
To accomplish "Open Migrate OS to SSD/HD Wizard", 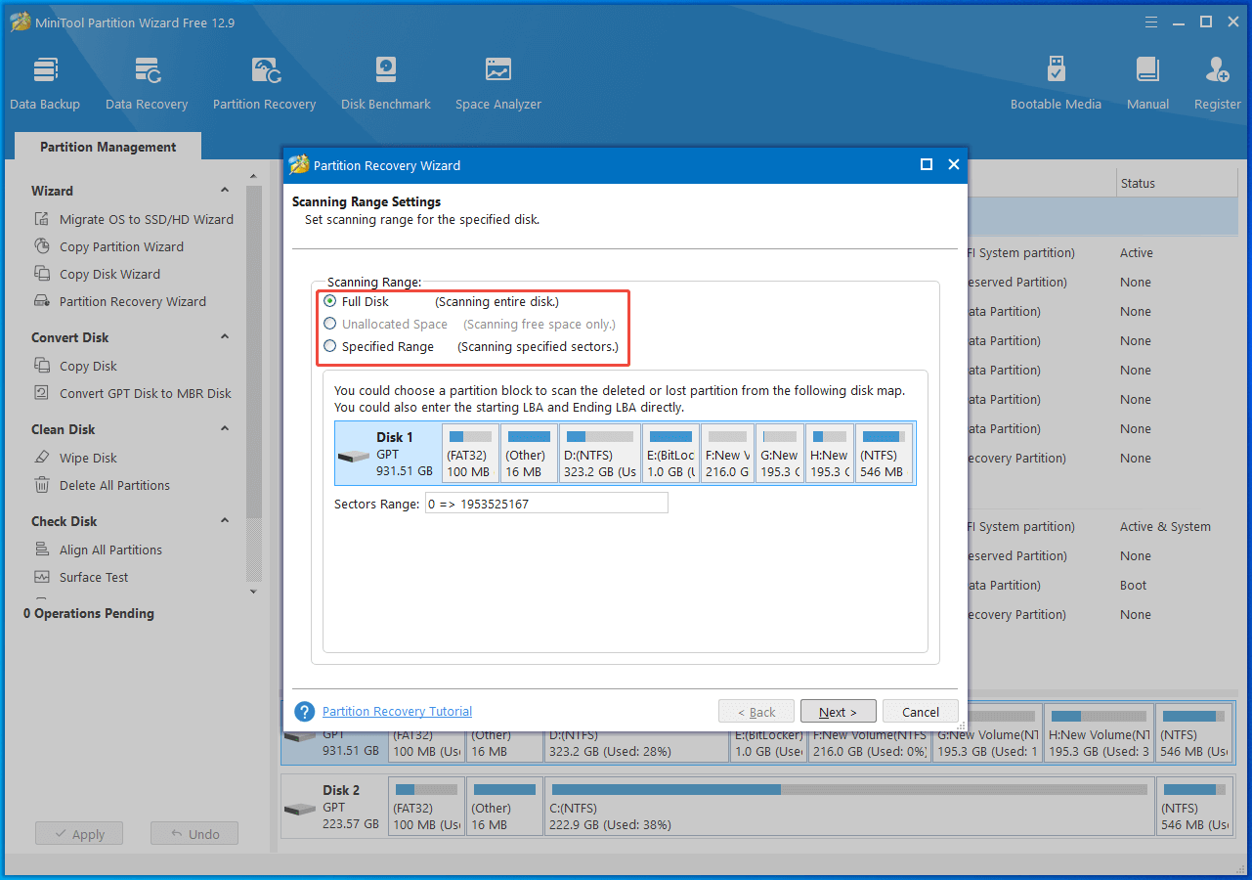I will pos(146,219).
